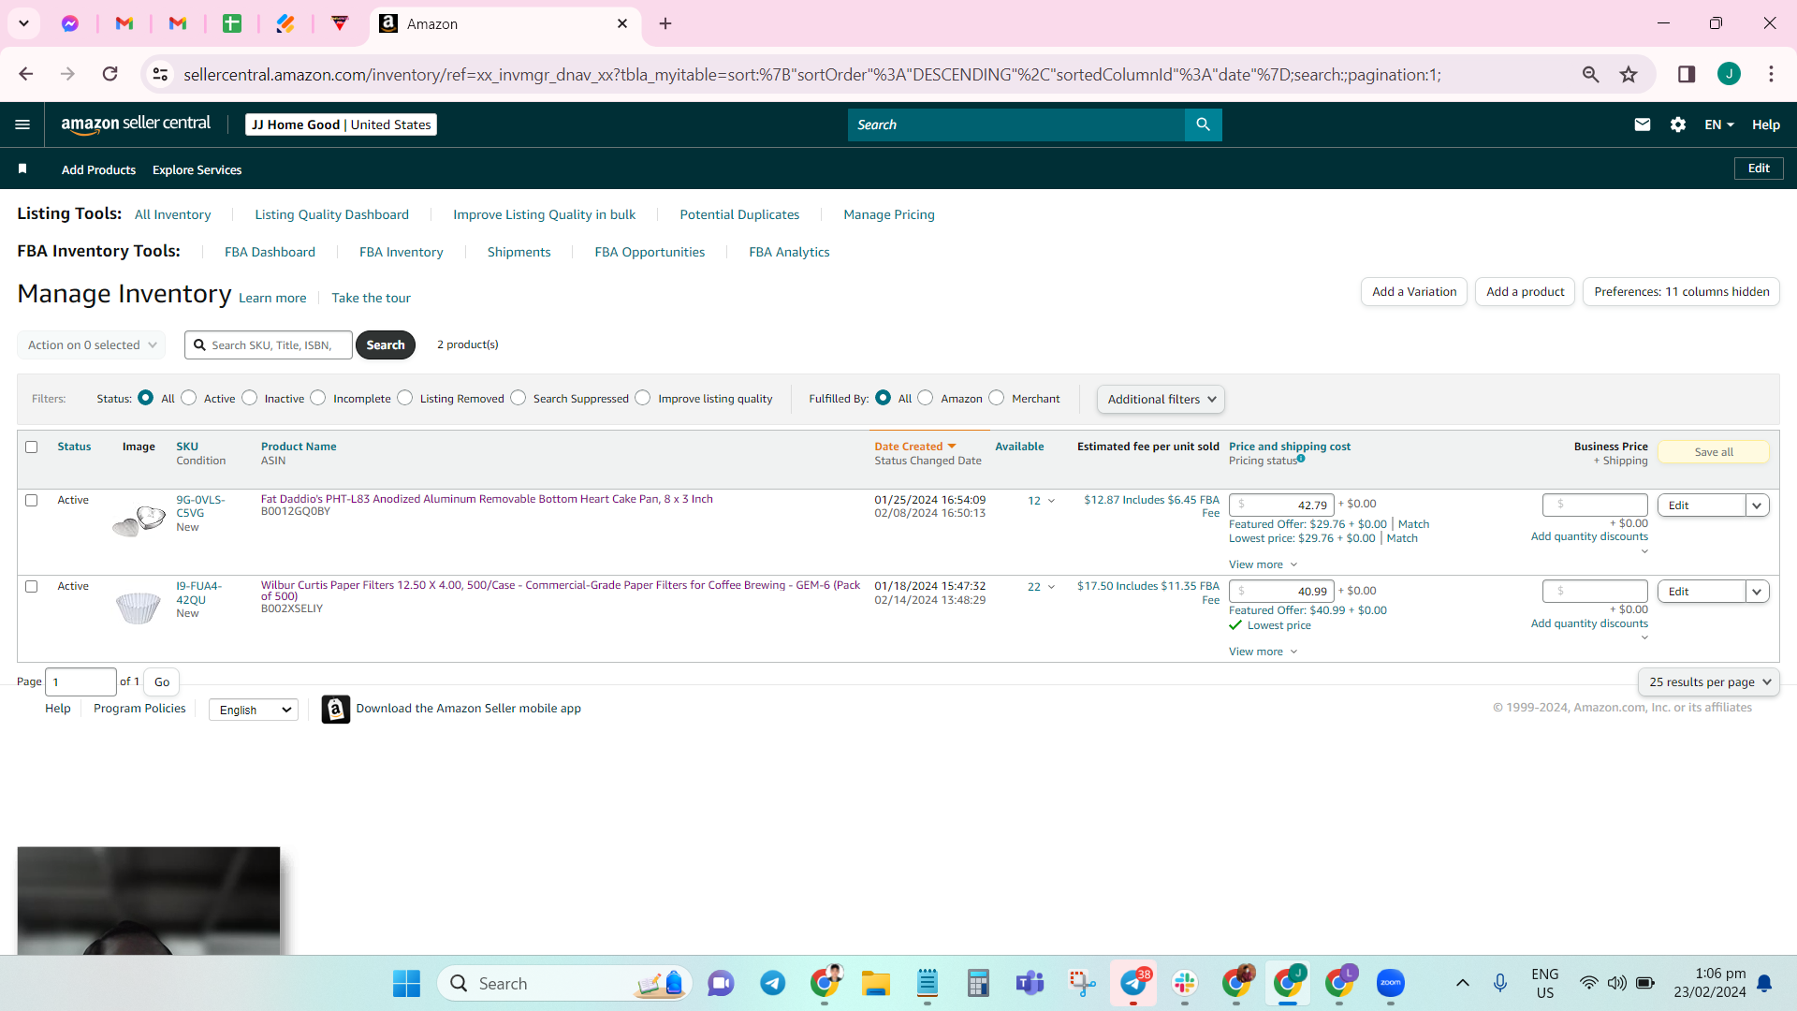Image resolution: width=1797 pixels, height=1011 pixels.
Task: Open the settings gear in Seller Central
Action: (x=1677, y=125)
